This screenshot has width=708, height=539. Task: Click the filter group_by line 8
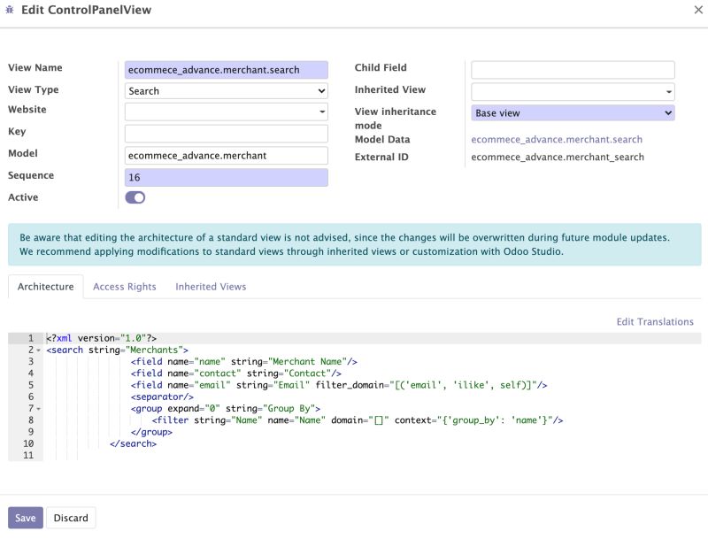pyautogui.click(x=358, y=420)
